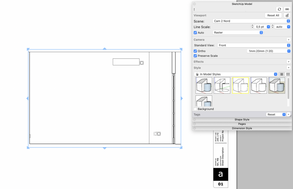Expand the Pages panel
The height and width of the screenshot is (189, 293).
pos(242,124)
